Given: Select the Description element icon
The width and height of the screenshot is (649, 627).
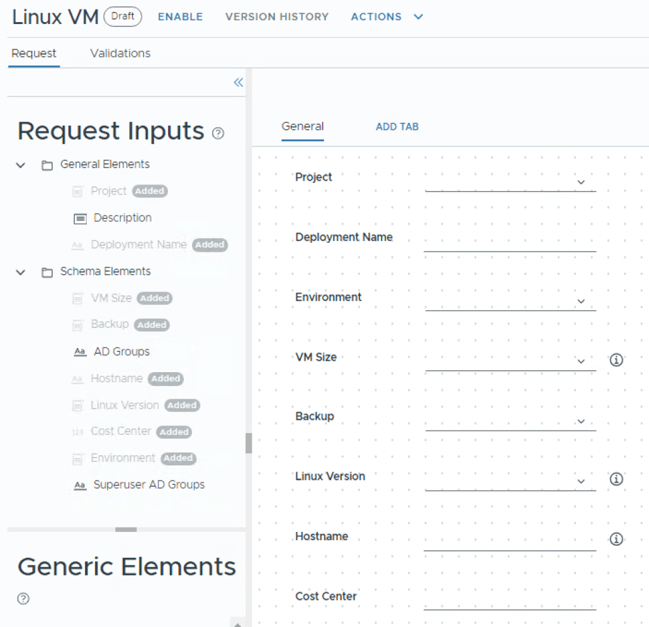Looking at the screenshot, I should (80, 219).
